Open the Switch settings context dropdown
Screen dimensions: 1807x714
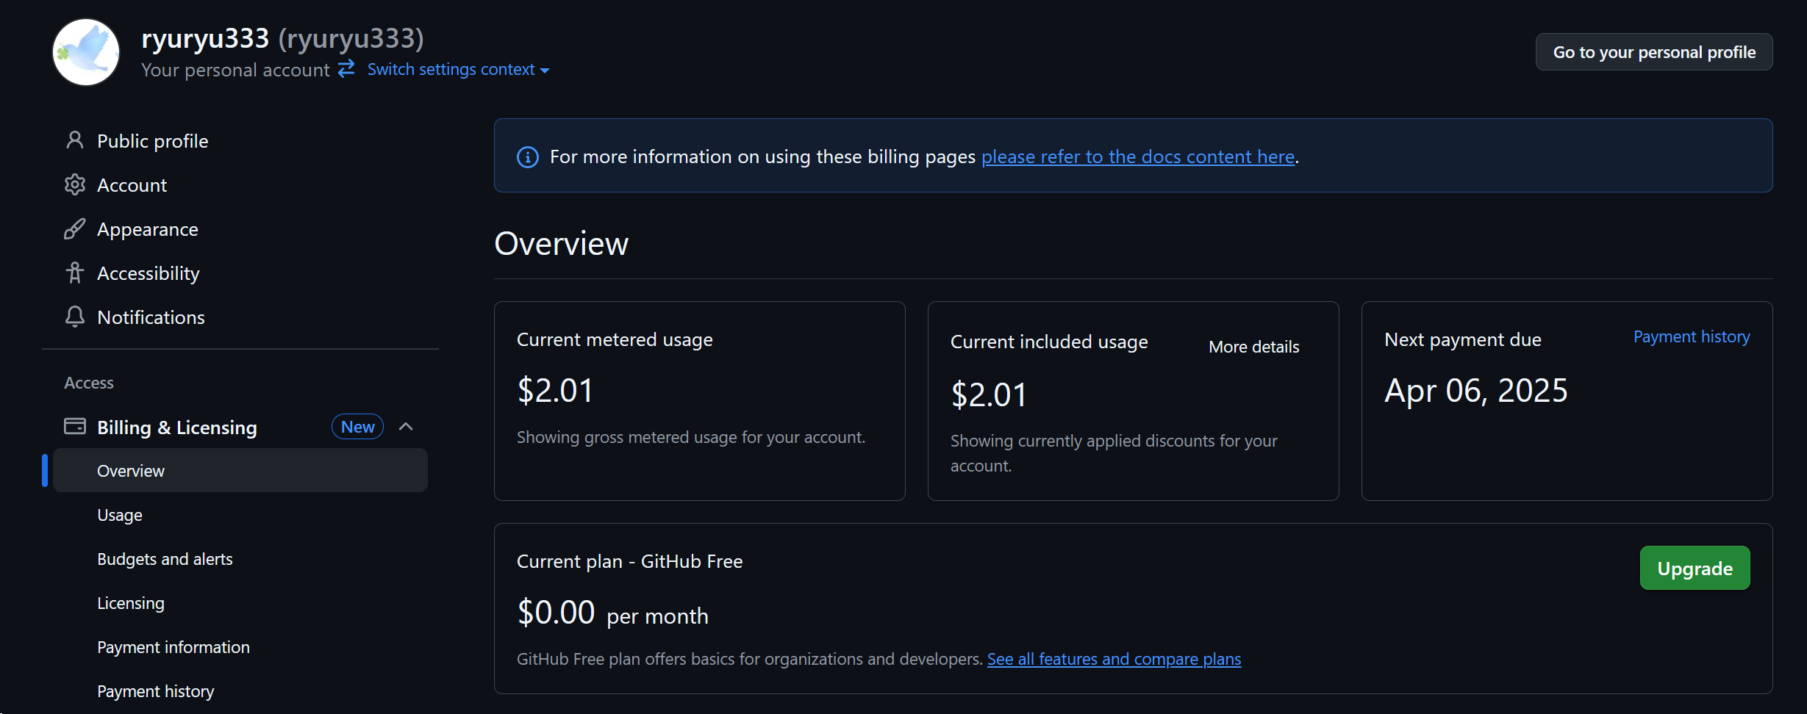coord(458,69)
